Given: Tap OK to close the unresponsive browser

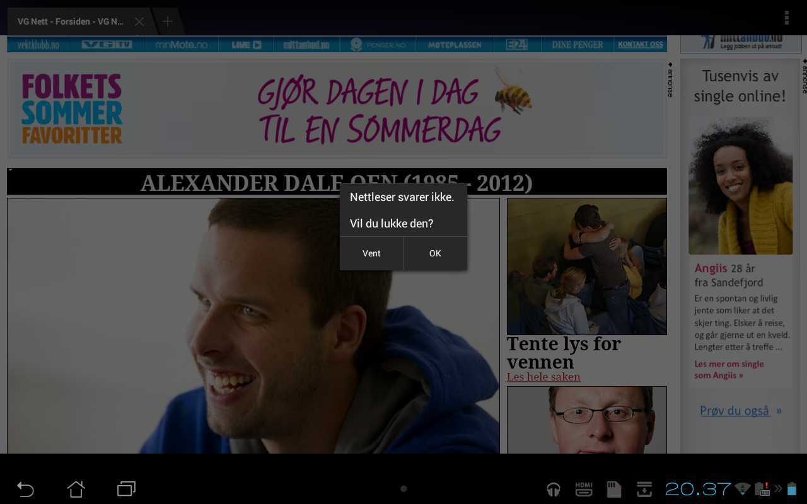Looking at the screenshot, I should pos(436,253).
